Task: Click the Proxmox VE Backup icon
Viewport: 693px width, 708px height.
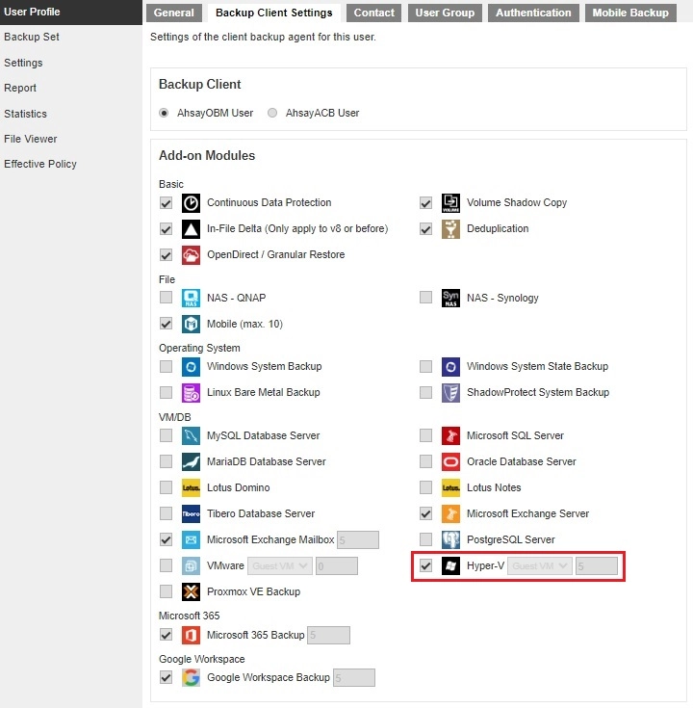Action: pyautogui.click(x=192, y=592)
